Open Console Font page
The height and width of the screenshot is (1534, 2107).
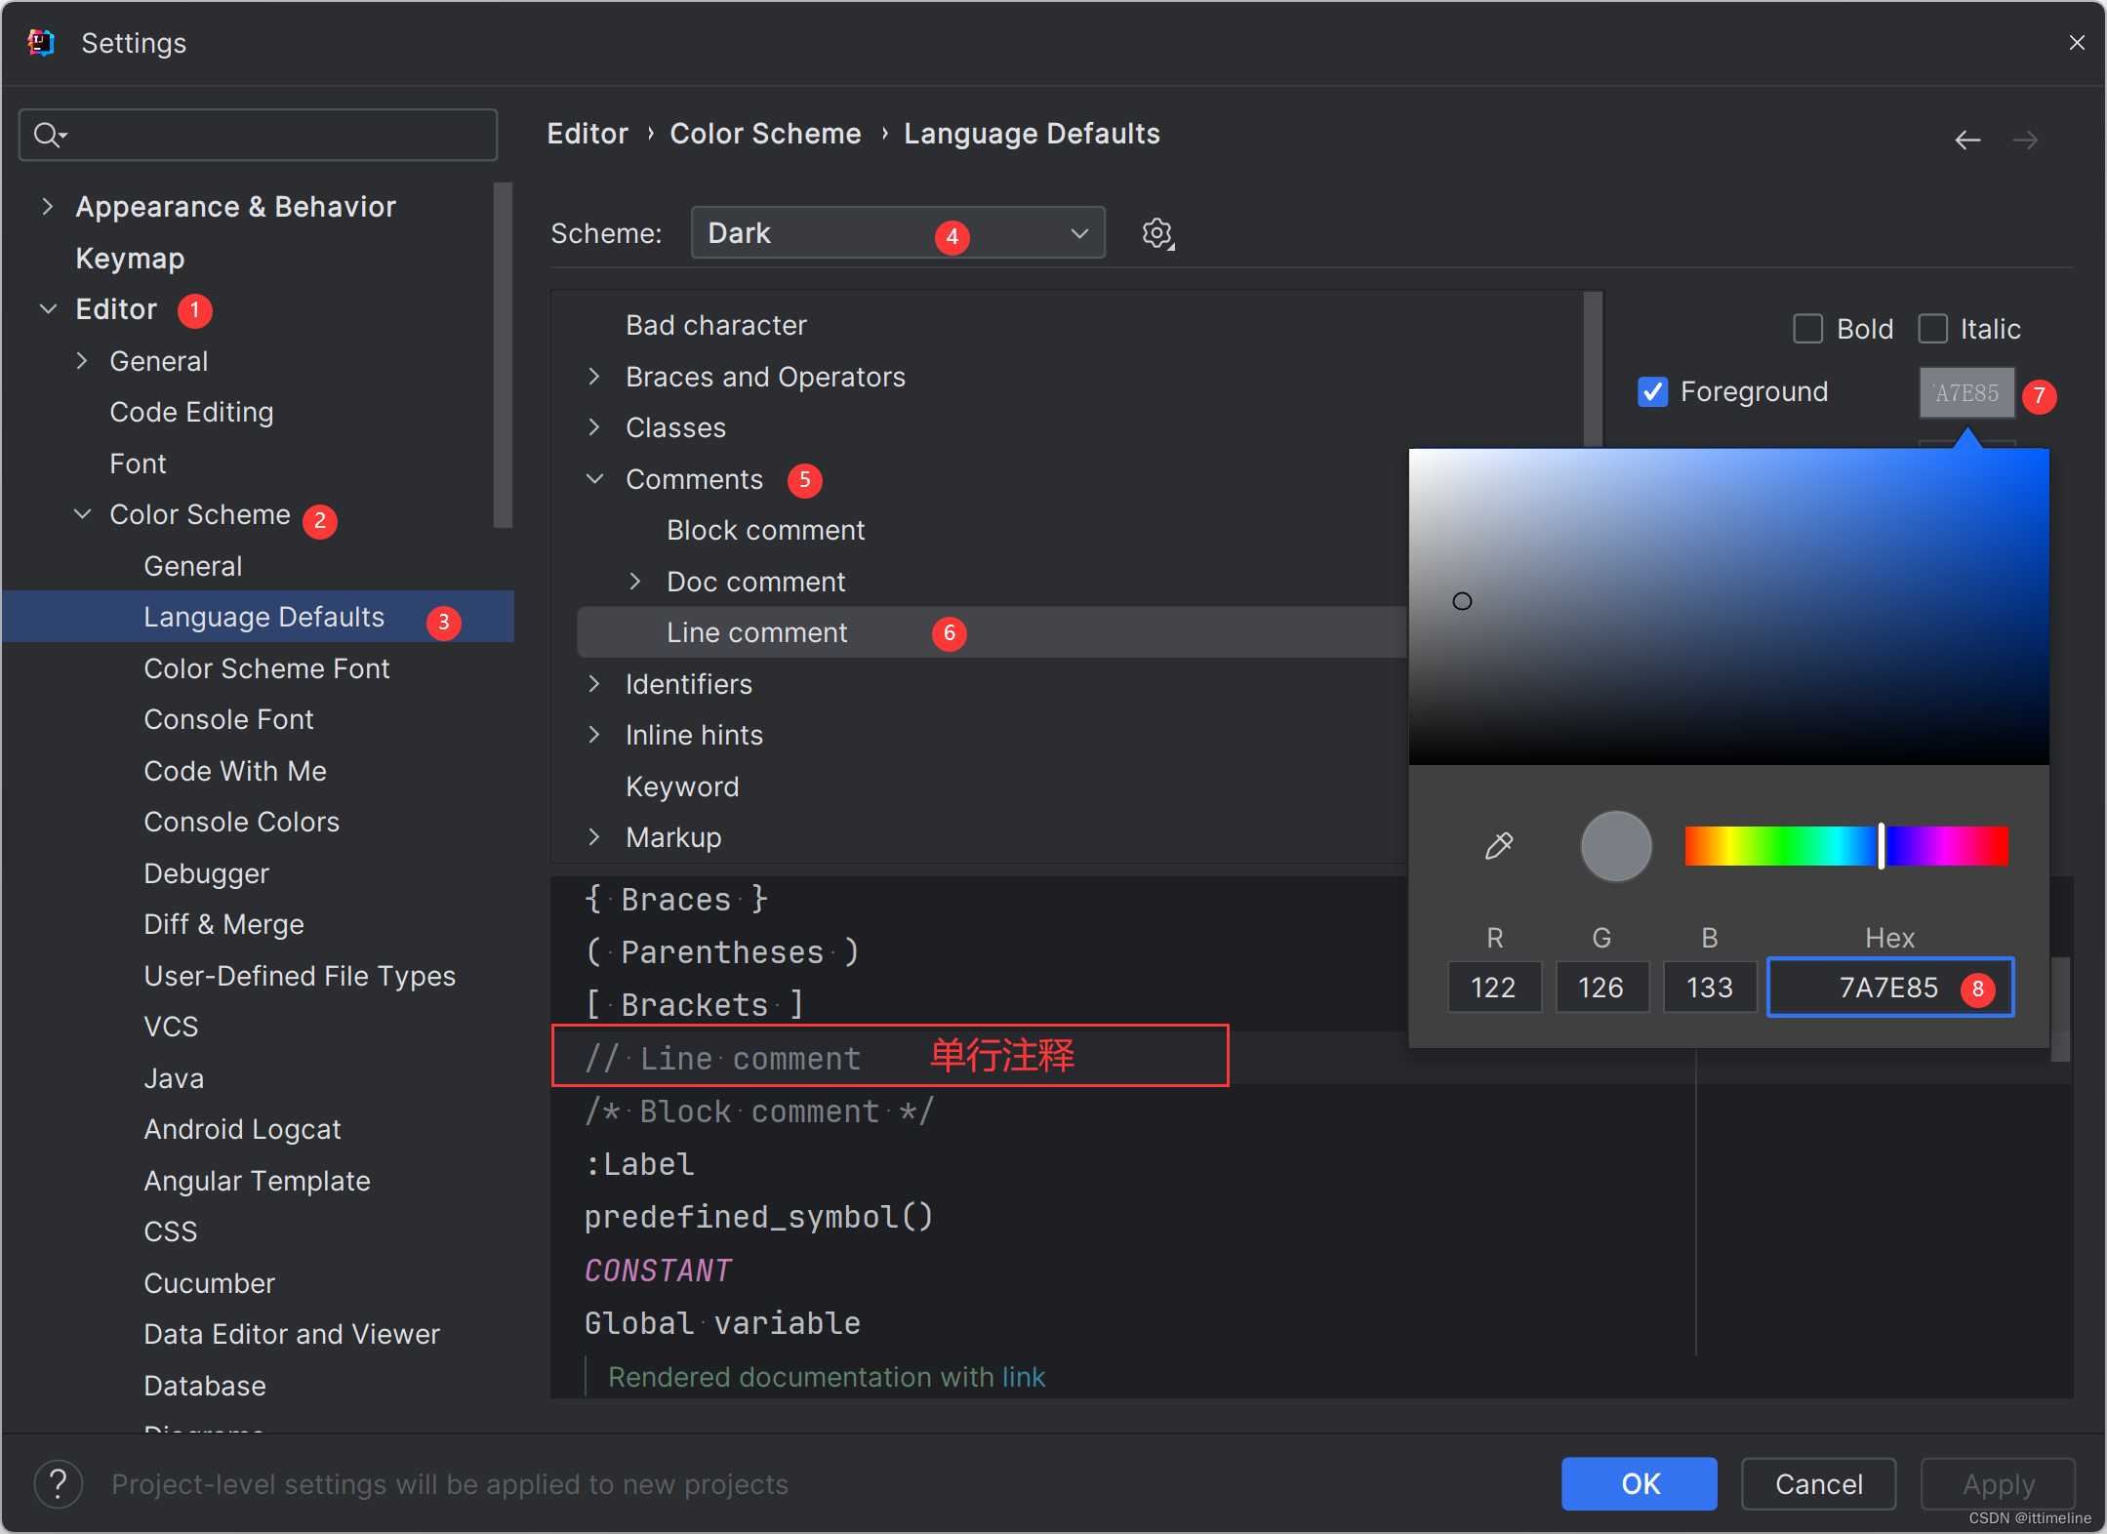pyautogui.click(x=228, y=719)
